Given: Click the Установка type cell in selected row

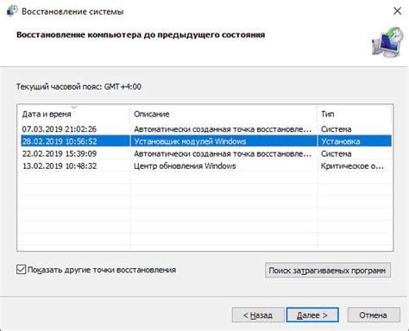Looking at the screenshot, I should [341, 141].
